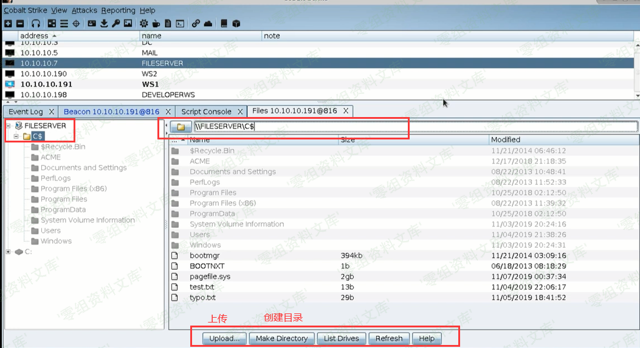Collapse the FILESERVER tree node
Screen dimensions: 640x348
click(x=9, y=125)
